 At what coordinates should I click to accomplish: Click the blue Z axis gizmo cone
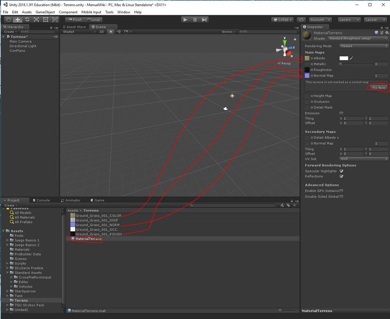(290, 48)
